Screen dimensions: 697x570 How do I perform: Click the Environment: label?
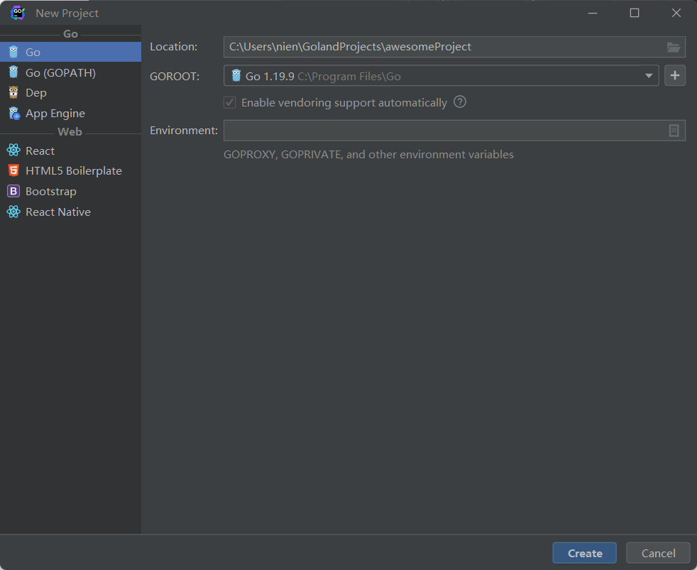tap(184, 131)
